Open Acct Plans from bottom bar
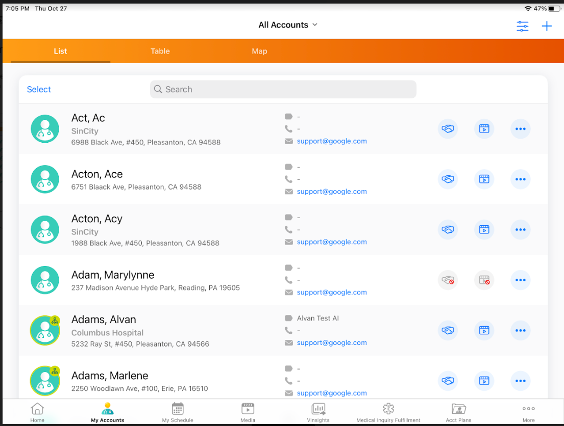The image size is (564, 426). click(x=458, y=412)
